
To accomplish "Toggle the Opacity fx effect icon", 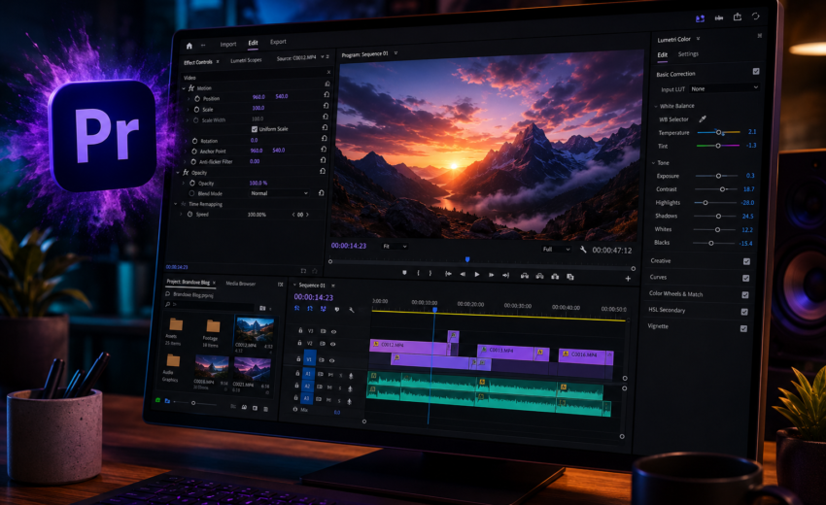I will pos(186,172).
